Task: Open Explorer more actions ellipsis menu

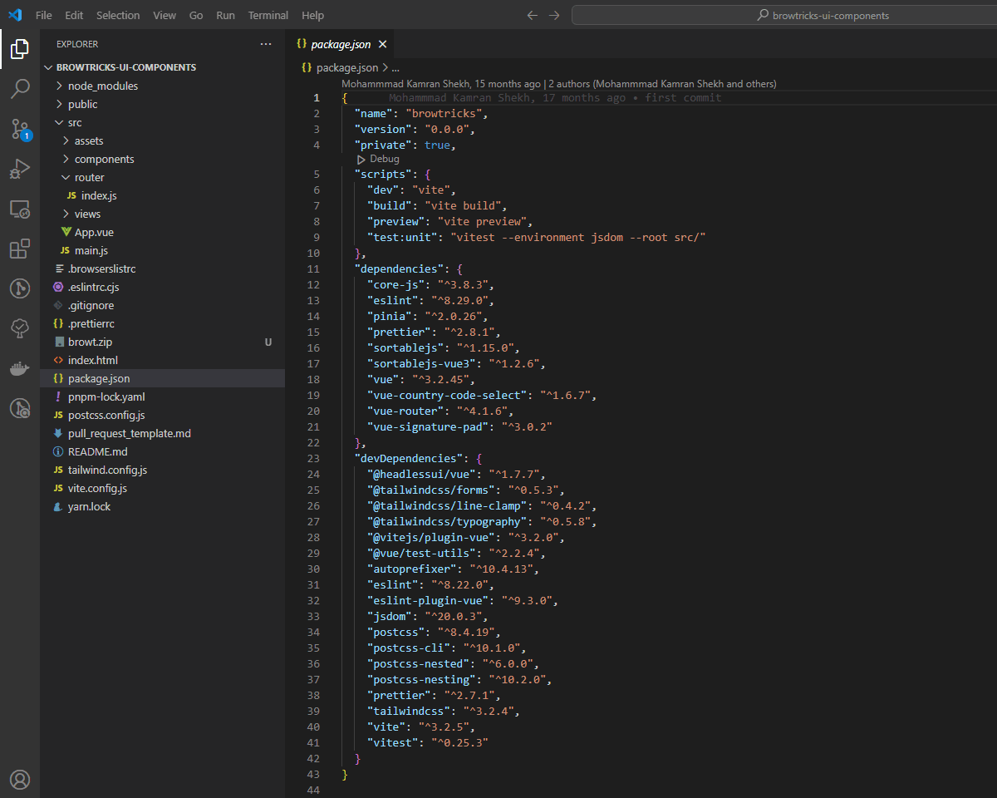Action: [x=266, y=44]
